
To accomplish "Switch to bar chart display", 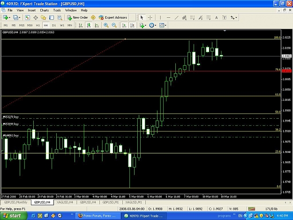I will [x=81, y=25].
